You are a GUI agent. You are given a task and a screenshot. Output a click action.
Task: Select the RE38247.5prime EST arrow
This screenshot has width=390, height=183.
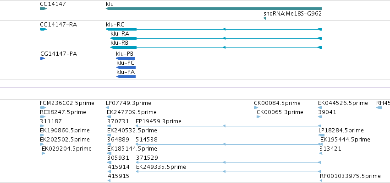[43, 117]
